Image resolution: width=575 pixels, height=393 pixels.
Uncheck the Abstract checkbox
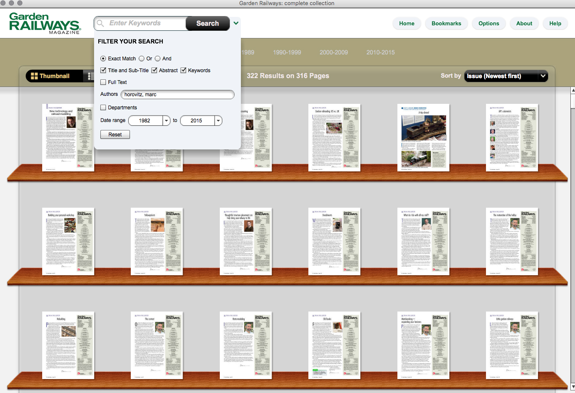tap(154, 70)
